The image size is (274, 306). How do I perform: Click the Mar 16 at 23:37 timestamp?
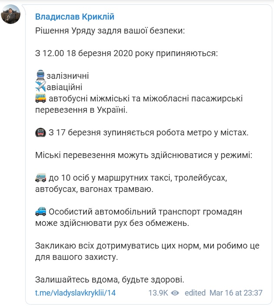pos(236,293)
